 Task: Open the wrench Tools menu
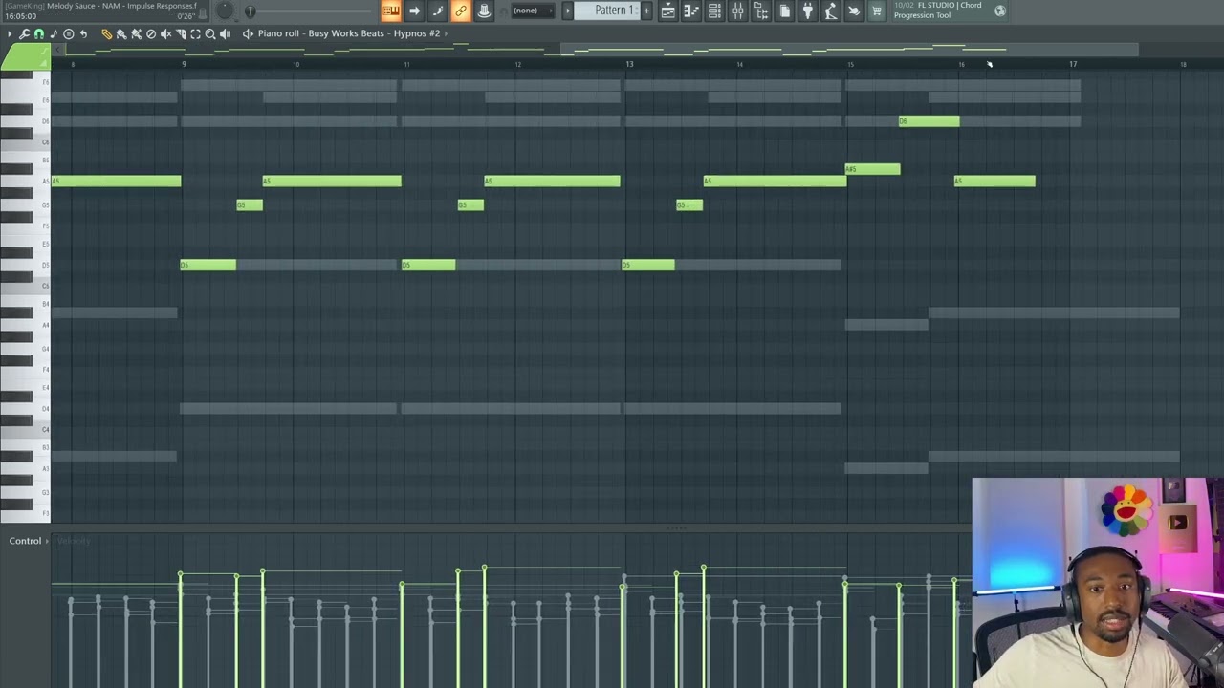tap(24, 33)
